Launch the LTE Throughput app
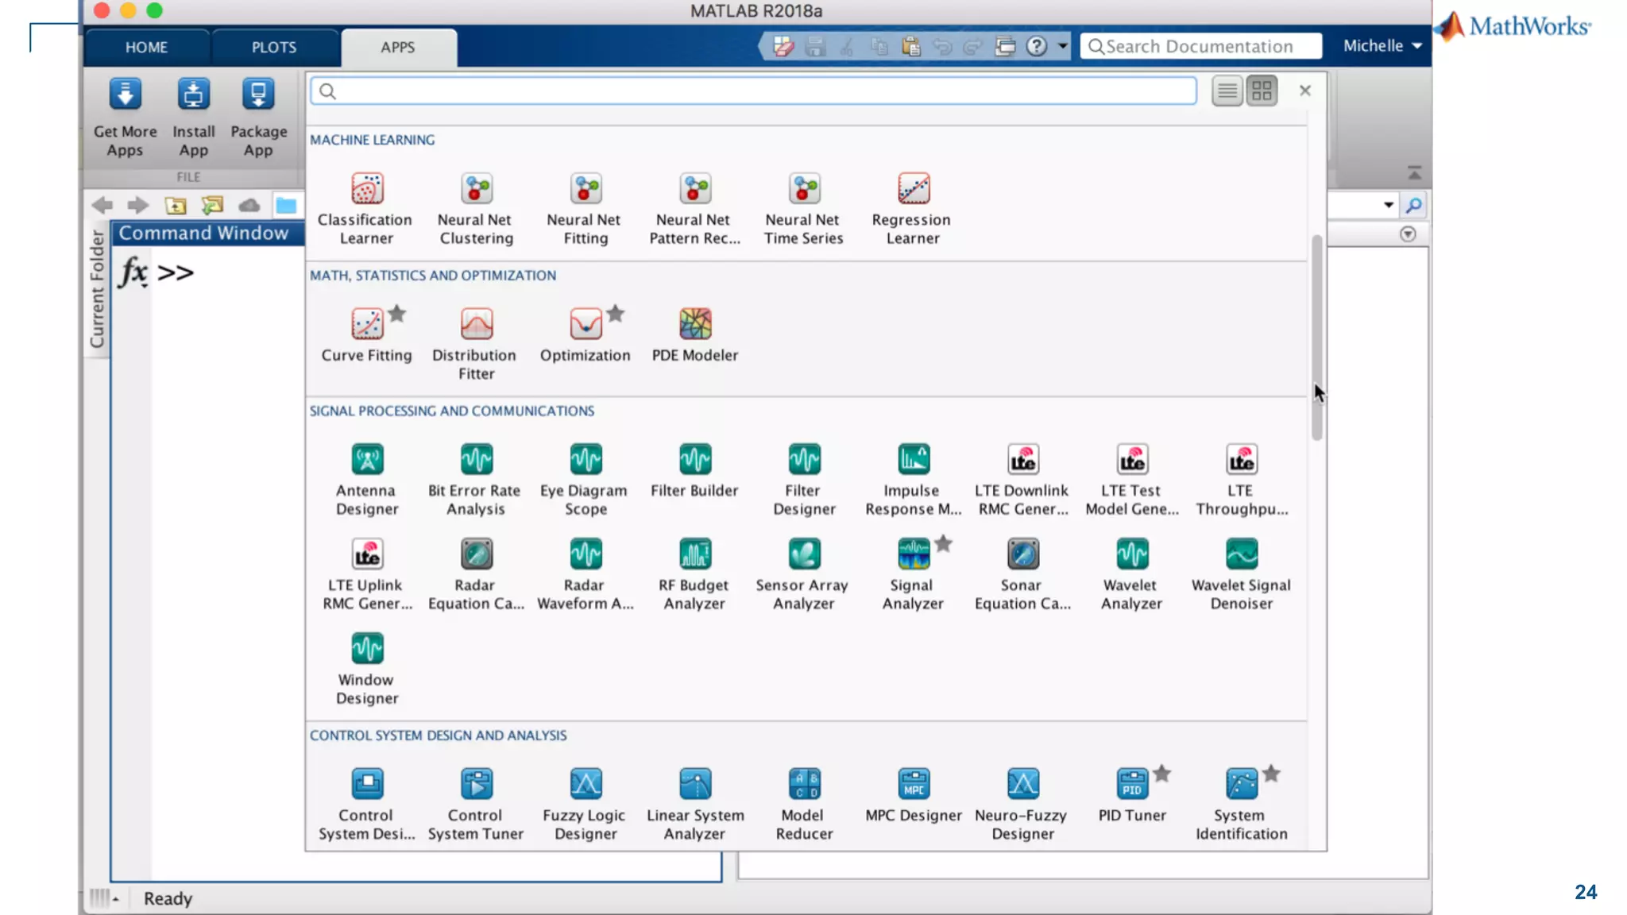Image resolution: width=1627 pixels, height=915 pixels. tap(1242, 479)
